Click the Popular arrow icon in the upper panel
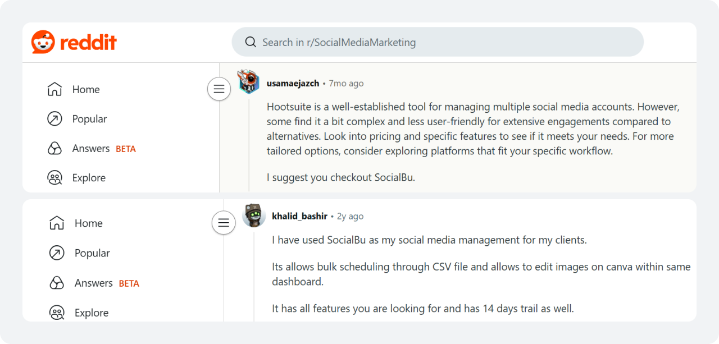This screenshot has width=719, height=344. click(54, 119)
